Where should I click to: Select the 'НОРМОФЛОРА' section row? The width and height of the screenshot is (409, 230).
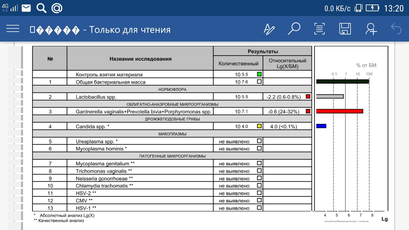coord(172,89)
